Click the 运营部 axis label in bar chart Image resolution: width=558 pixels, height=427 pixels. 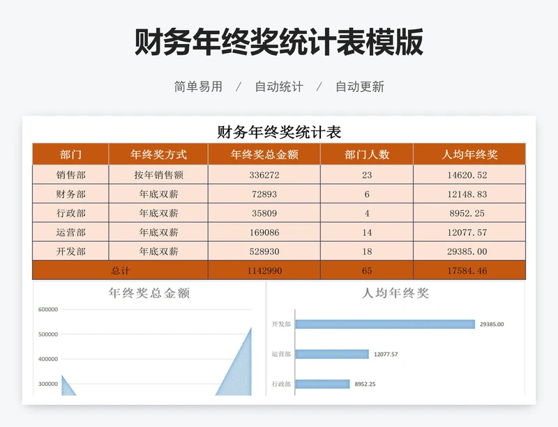pos(281,354)
